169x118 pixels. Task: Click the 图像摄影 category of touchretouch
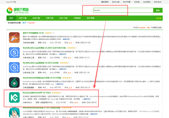click(31, 88)
